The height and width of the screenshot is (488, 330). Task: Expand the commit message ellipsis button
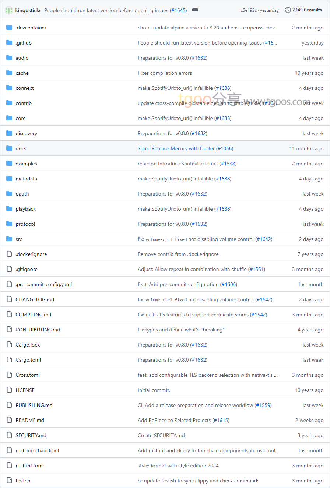[195, 10]
